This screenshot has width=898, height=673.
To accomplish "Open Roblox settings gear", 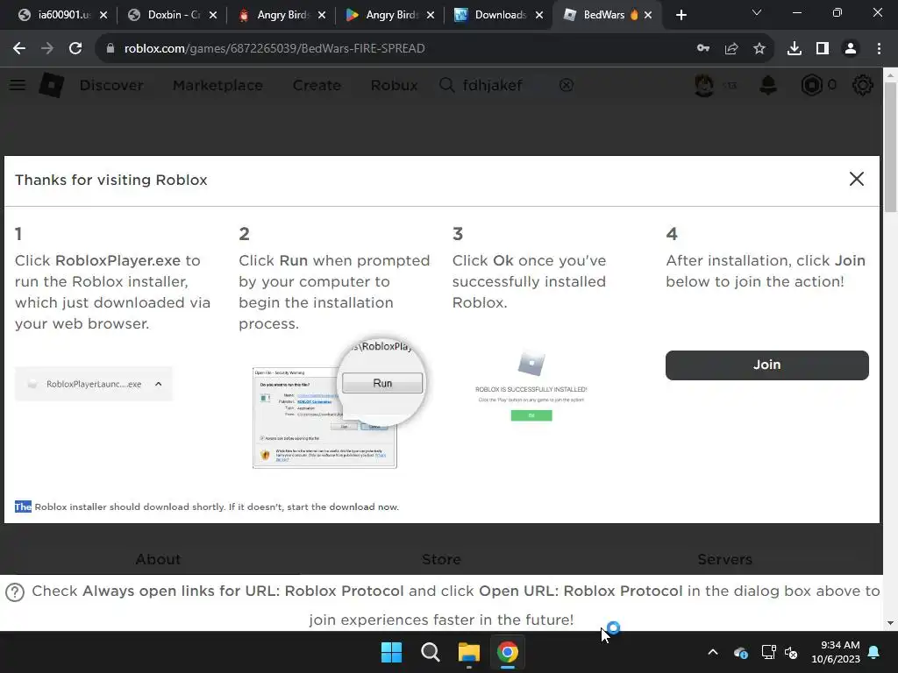I will point(863,85).
